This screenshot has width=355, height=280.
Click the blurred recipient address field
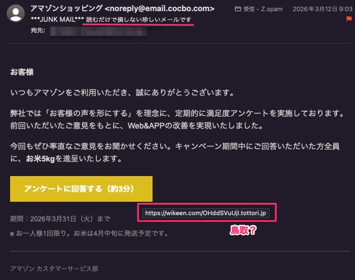pos(99,31)
